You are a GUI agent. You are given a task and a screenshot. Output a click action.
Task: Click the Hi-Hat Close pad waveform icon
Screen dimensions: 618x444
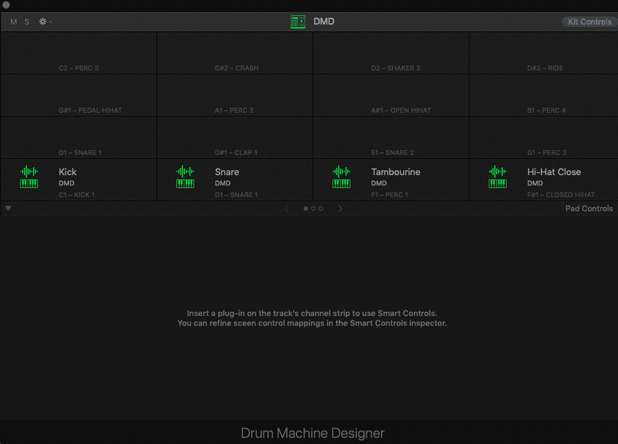(x=498, y=171)
